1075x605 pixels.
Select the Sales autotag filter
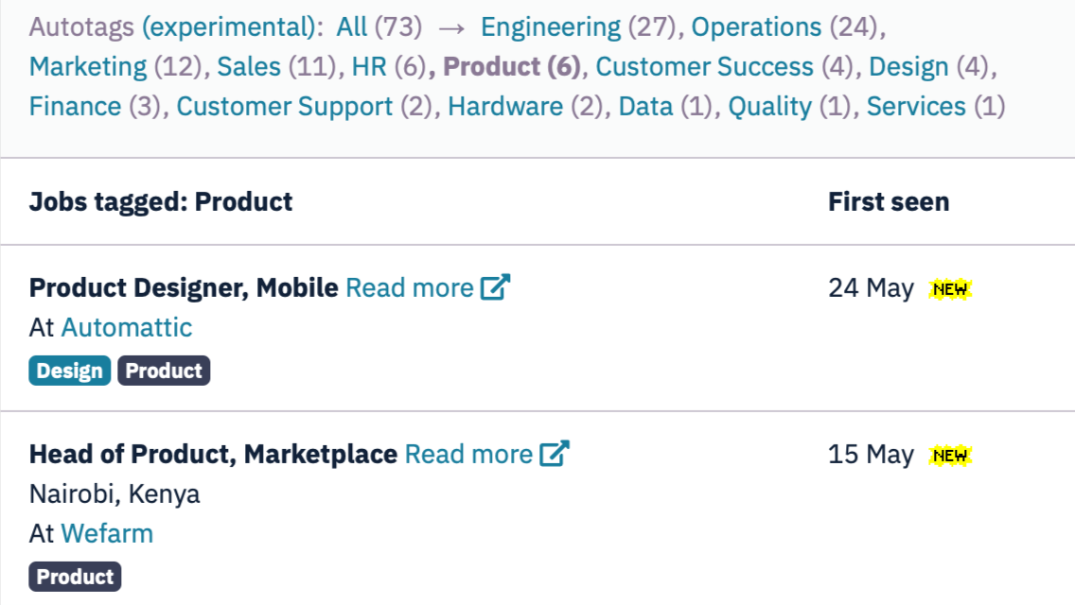click(x=249, y=67)
